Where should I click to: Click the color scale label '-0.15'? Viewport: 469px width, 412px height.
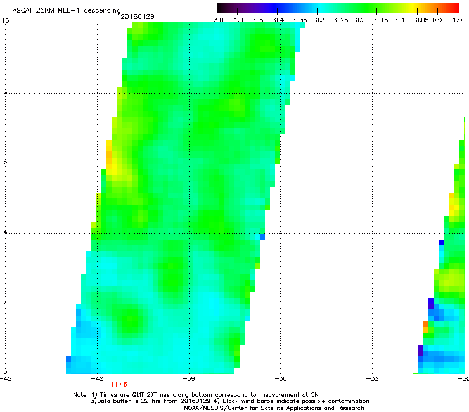click(x=379, y=20)
